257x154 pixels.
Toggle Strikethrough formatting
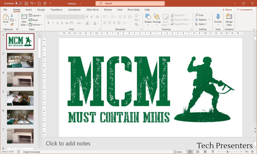67,23
